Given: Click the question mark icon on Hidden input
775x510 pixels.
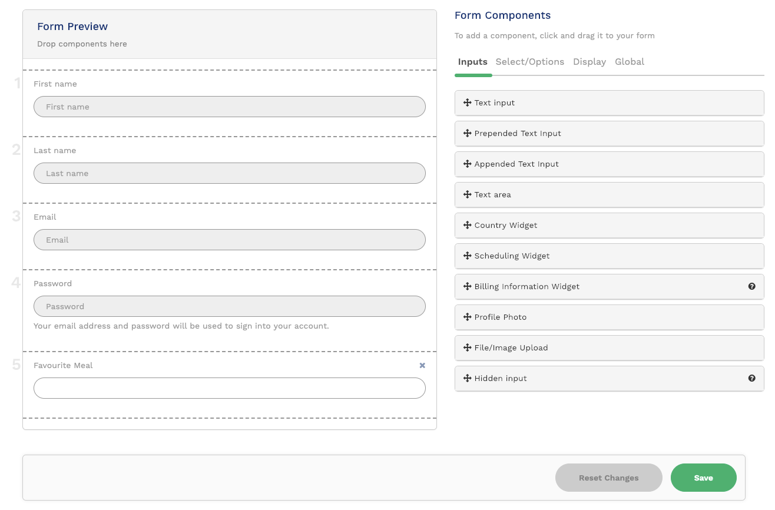Looking at the screenshot, I should (752, 378).
